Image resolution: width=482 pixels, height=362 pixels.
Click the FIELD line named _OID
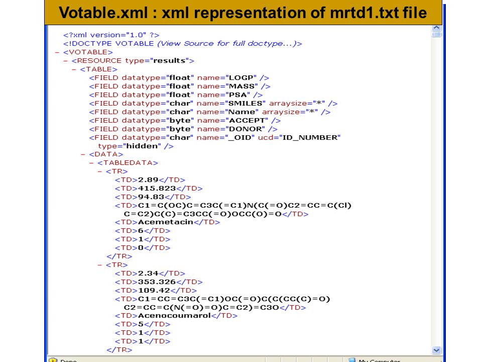(x=215, y=138)
